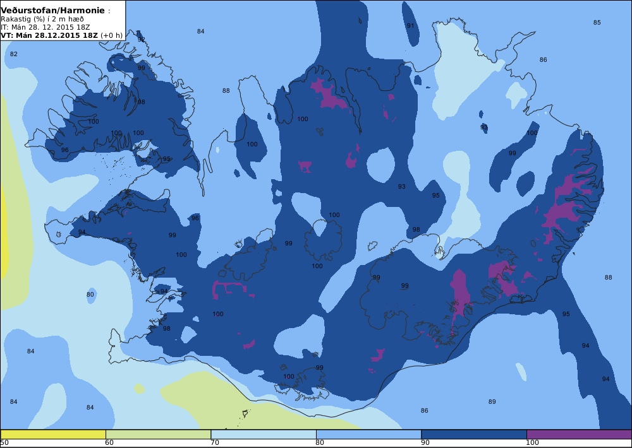This screenshot has height=448, width=632.
Task: Click the '91' humidity value on the map
Action: pos(410,25)
